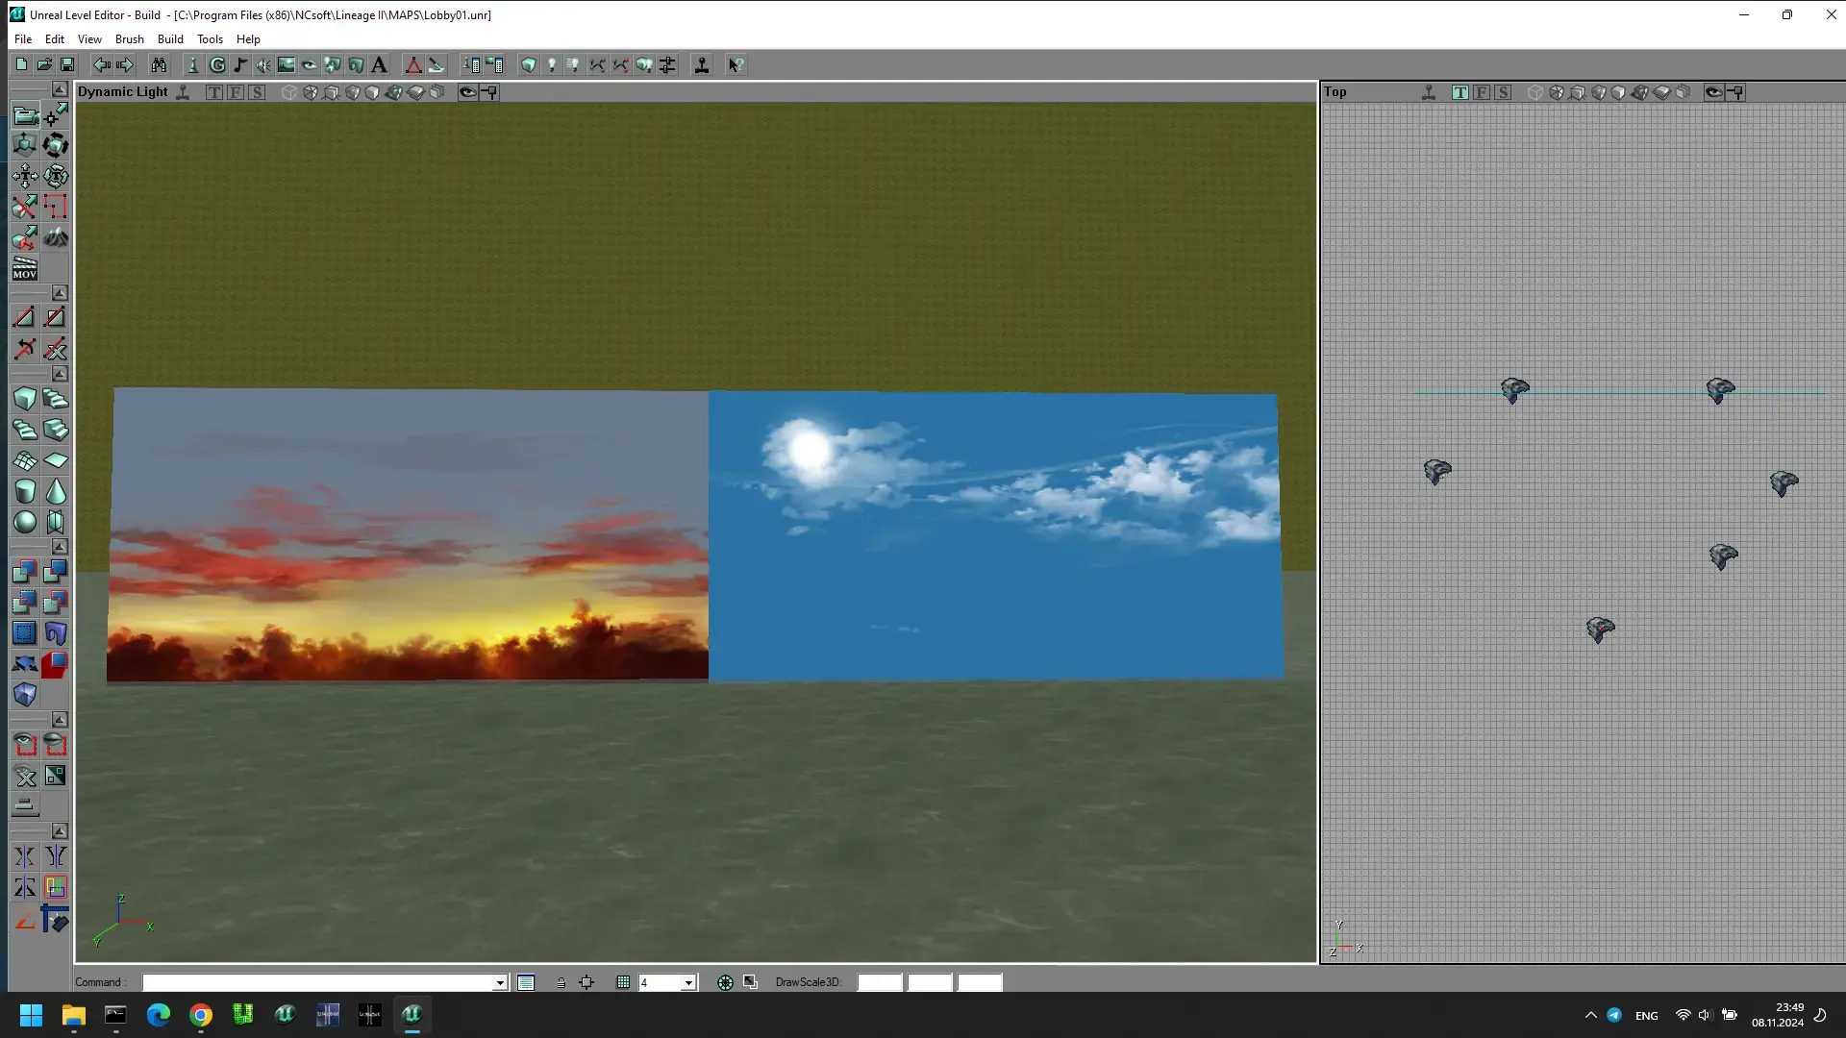Open the Edit menu
The image size is (1846, 1038).
pyautogui.click(x=55, y=39)
